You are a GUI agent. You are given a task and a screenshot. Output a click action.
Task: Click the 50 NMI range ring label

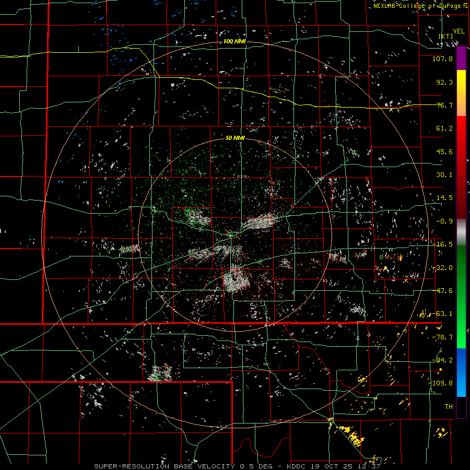coord(235,138)
